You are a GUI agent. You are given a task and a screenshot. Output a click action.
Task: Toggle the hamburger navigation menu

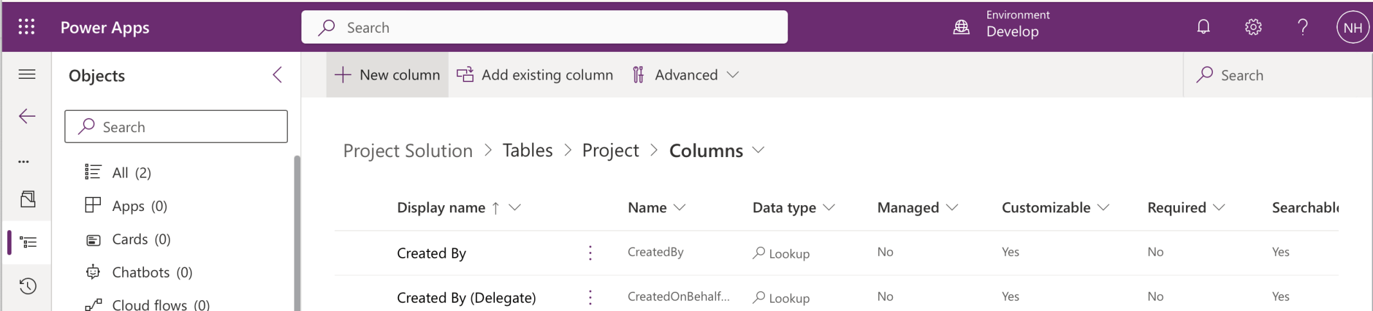pos(27,74)
